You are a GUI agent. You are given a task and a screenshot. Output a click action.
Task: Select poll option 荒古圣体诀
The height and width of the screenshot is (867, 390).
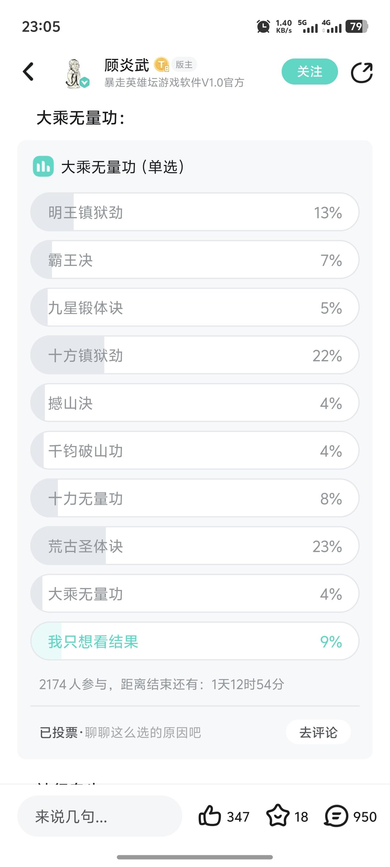(194, 546)
